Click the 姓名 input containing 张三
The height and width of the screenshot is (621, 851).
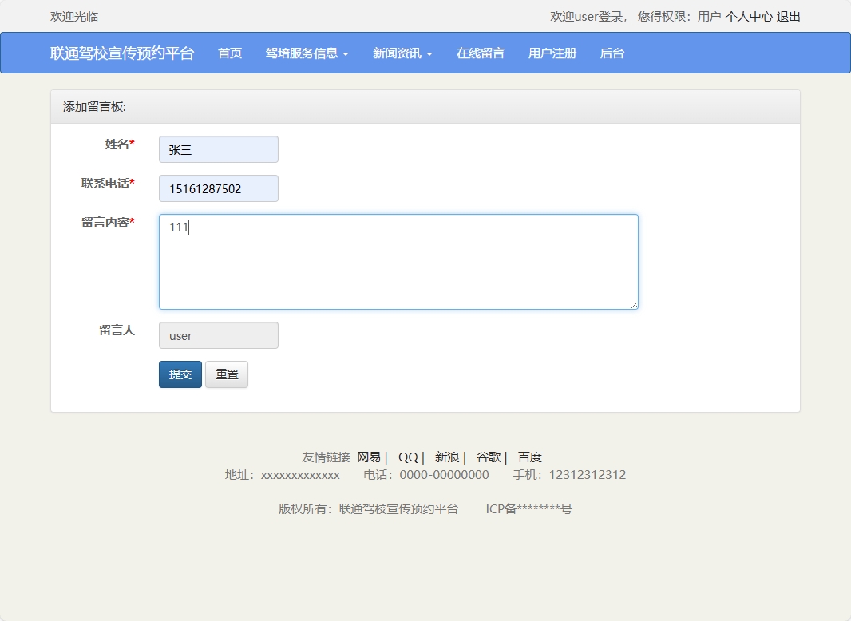pyautogui.click(x=218, y=149)
